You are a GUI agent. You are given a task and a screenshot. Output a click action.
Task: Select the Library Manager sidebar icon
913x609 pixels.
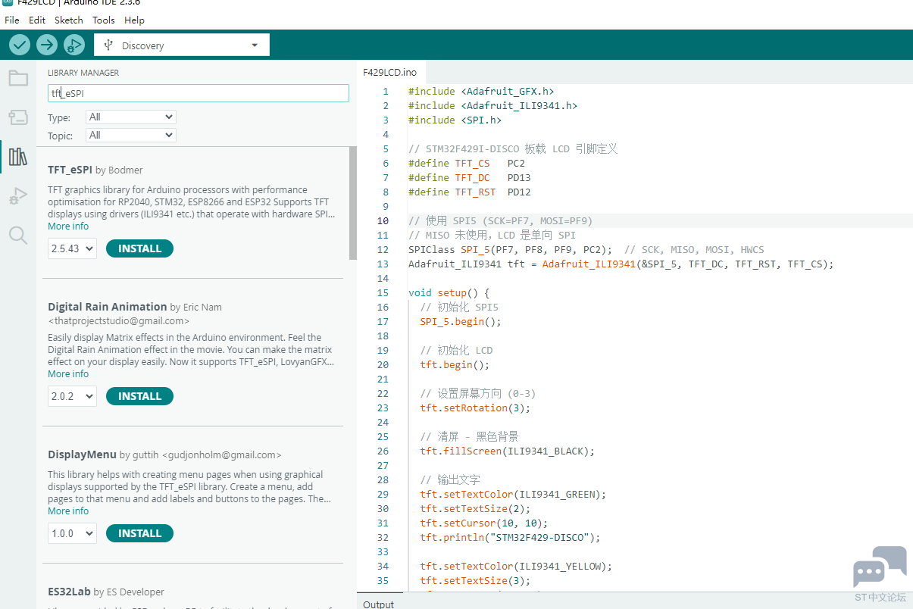pyautogui.click(x=18, y=157)
